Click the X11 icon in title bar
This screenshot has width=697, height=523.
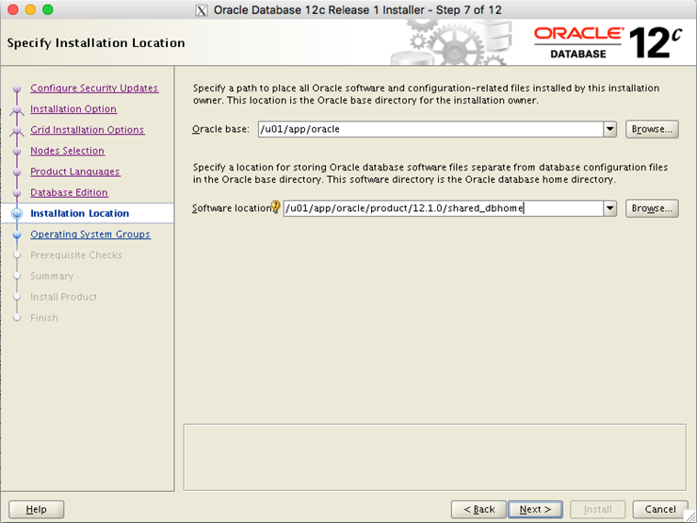pyautogui.click(x=202, y=10)
